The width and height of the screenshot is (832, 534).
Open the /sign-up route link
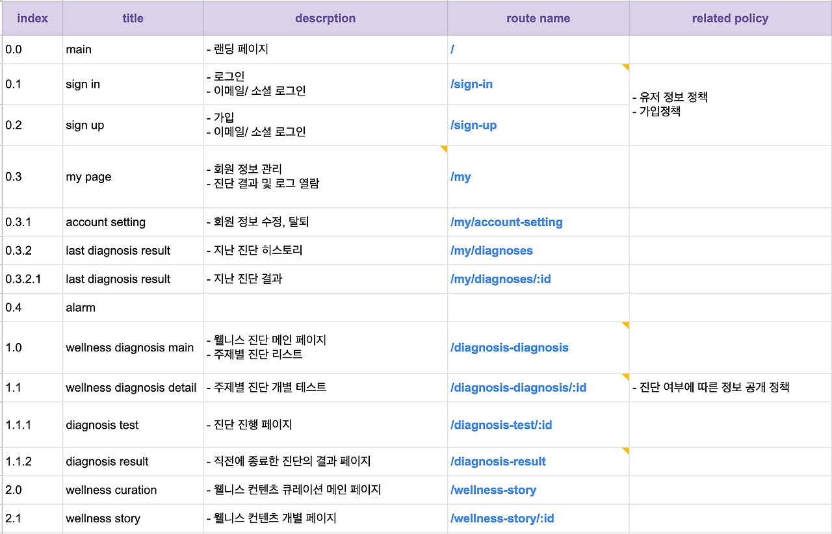474,125
